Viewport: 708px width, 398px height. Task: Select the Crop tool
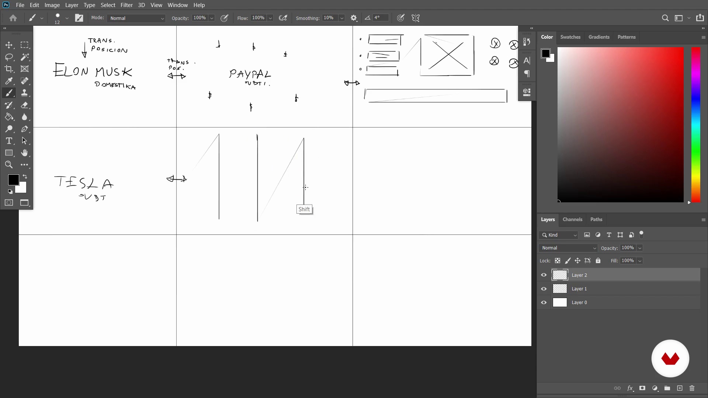9,69
